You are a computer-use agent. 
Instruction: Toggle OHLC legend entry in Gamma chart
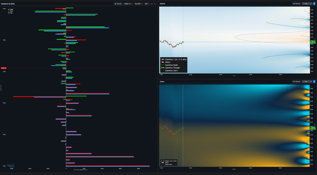pos(166,62)
